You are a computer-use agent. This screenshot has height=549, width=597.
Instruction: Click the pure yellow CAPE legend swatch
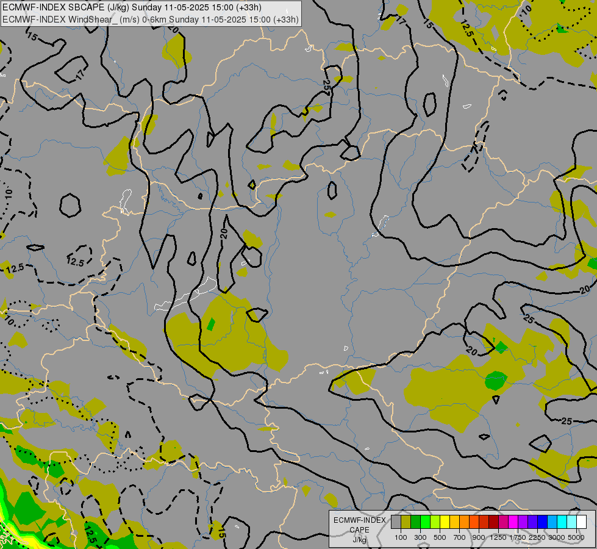(445, 522)
